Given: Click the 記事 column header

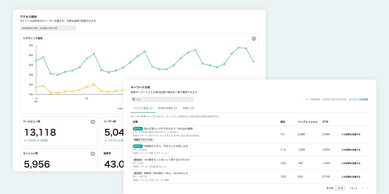Looking at the screenshot, I should click(135, 122).
